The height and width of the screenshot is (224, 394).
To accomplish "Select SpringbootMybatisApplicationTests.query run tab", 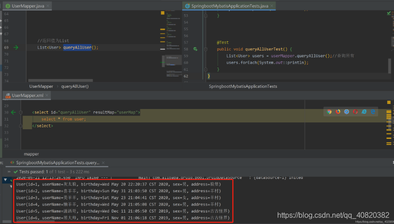I will click(57, 163).
